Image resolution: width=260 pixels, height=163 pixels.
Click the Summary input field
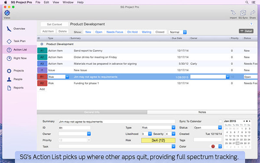point(117,122)
